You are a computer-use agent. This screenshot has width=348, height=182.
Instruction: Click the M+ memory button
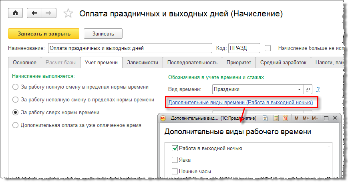pyautogui.click(x=306, y=118)
